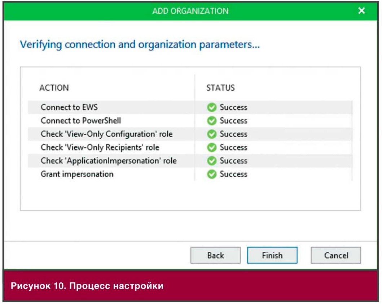382x304 pixels.
Task: Select the Grant impersonation row
Action: click(x=190, y=174)
